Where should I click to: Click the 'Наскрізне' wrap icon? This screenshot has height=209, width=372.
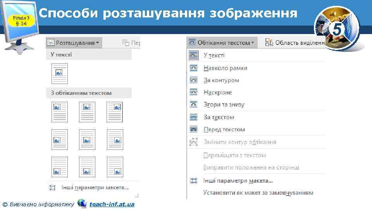pos(194,92)
